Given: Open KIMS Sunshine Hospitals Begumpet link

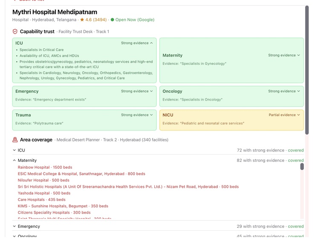Looking at the screenshot, I should click(63, 206).
